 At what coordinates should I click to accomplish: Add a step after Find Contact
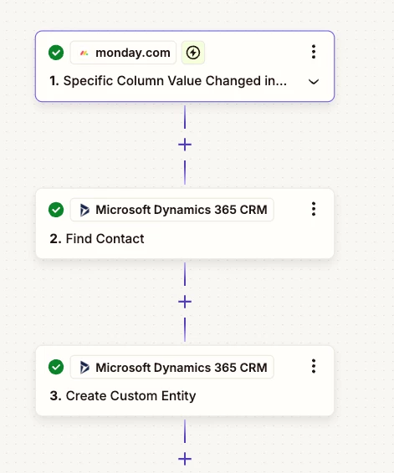(185, 302)
